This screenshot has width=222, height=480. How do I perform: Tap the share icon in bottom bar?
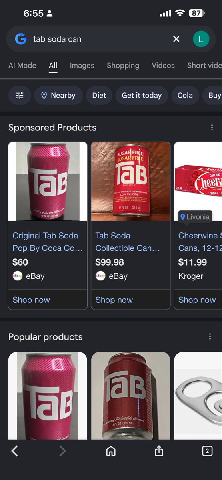159,451
